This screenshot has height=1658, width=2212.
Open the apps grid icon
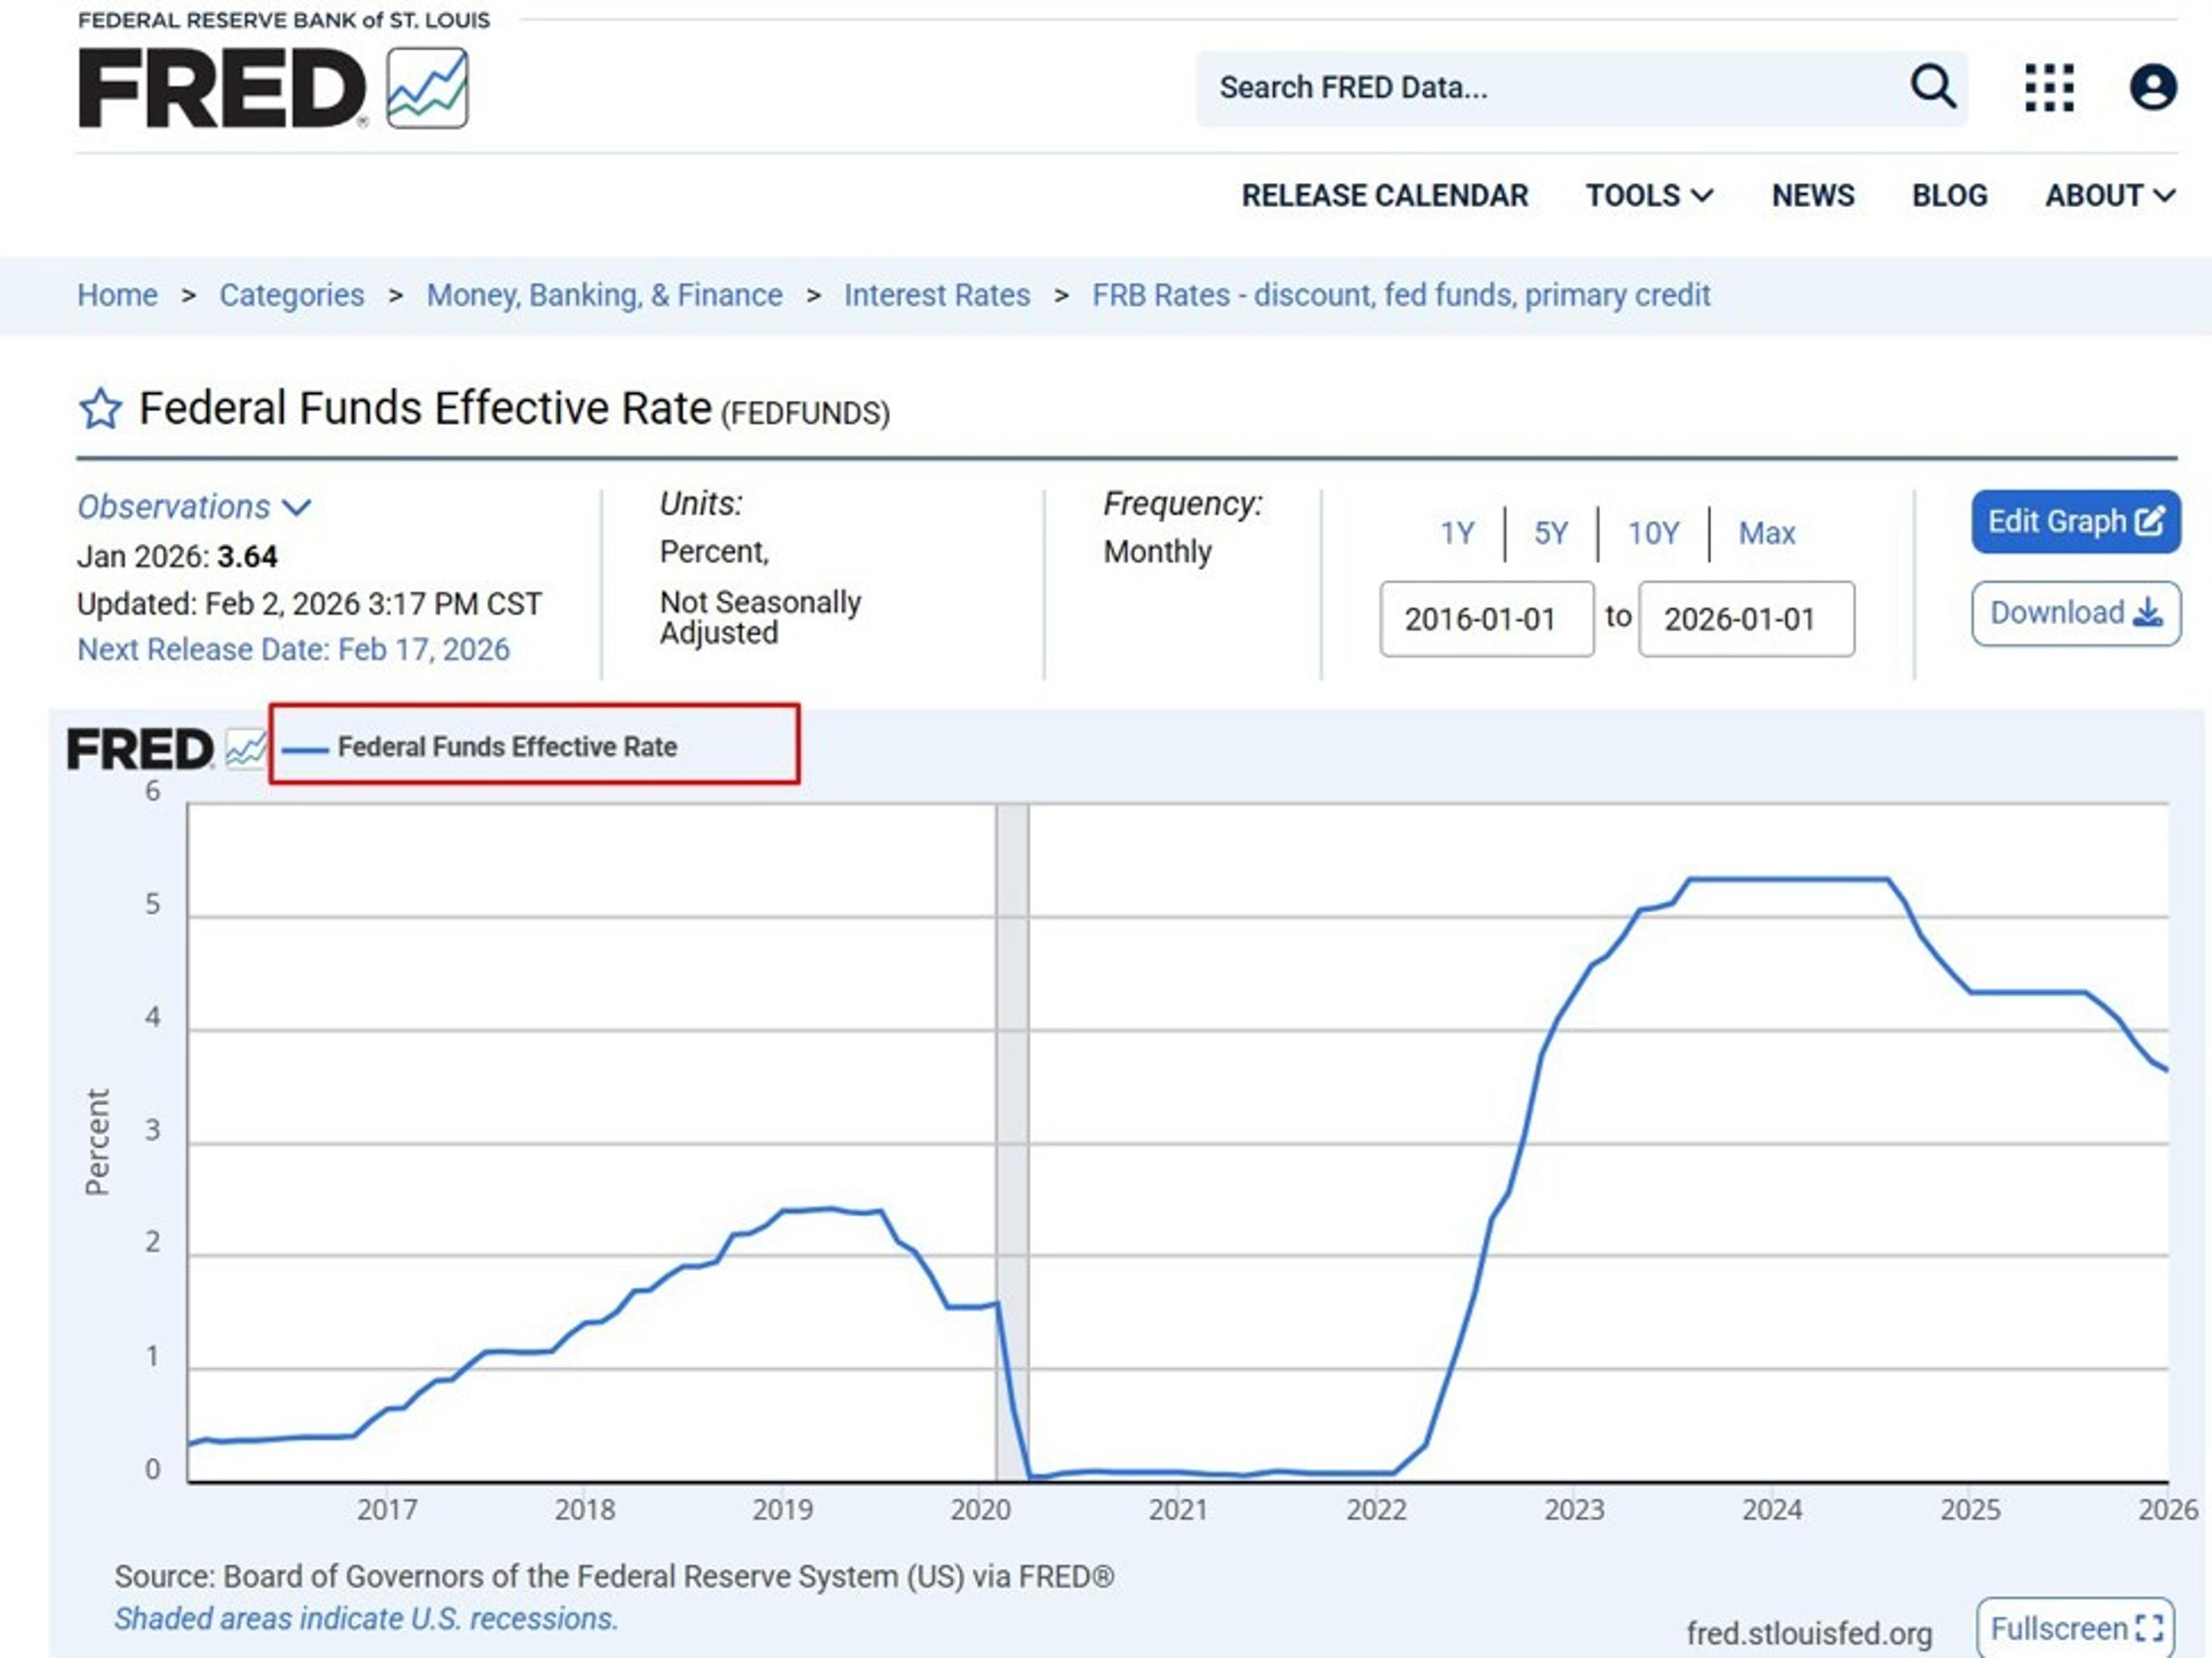click(2048, 87)
